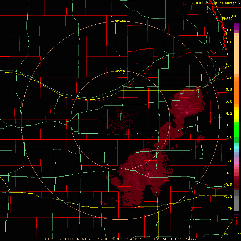Click the [PHAS] units label
Viewport: 241px width, 241px height.
[226, 18]
